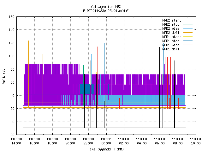This screenshot has height=152, width=202.
Task: Click the filename subtitle E_RT20110330125404.sfduZ
Action: point(106,11)
